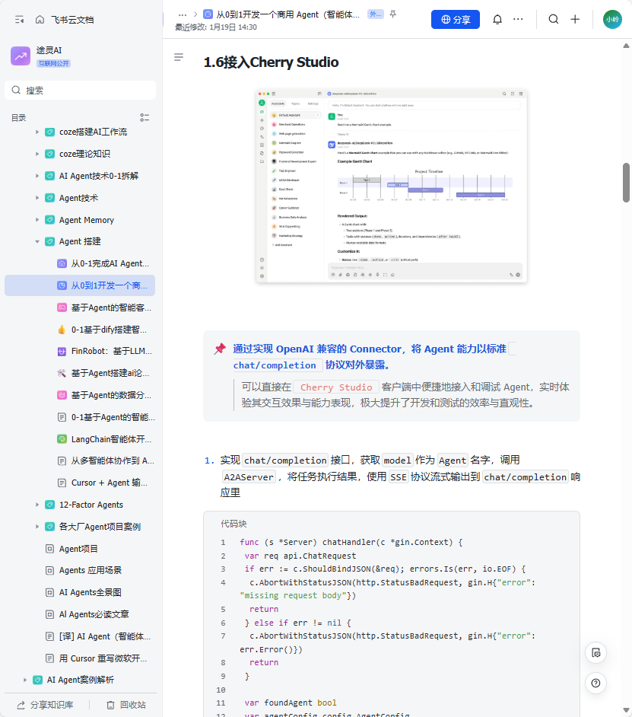
Task: Expand 12-Factor Agents tree node
Action: coord(37,505)
